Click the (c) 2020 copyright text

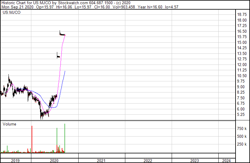click(x=123, y=3)
